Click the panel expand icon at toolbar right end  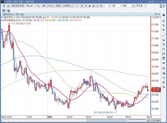164,6
